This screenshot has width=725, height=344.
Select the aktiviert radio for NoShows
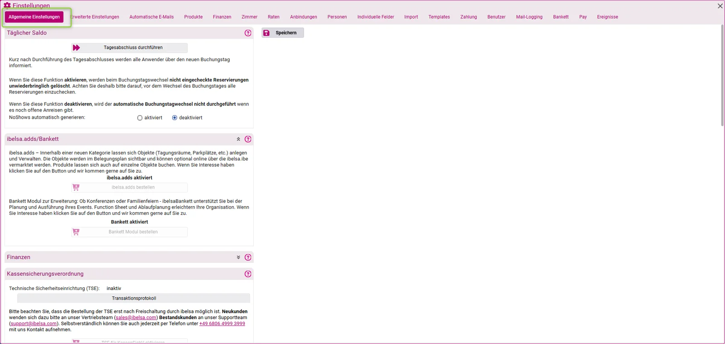(140, 118)
